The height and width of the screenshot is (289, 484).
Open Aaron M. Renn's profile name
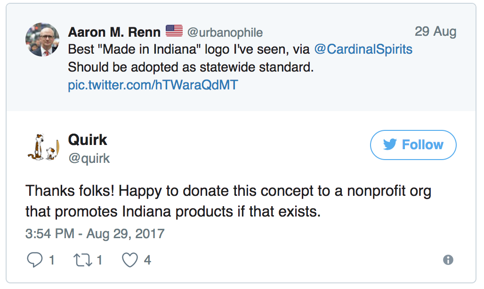[x=114, y=32]
